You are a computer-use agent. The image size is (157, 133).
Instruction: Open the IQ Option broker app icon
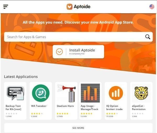click(116, 93)
